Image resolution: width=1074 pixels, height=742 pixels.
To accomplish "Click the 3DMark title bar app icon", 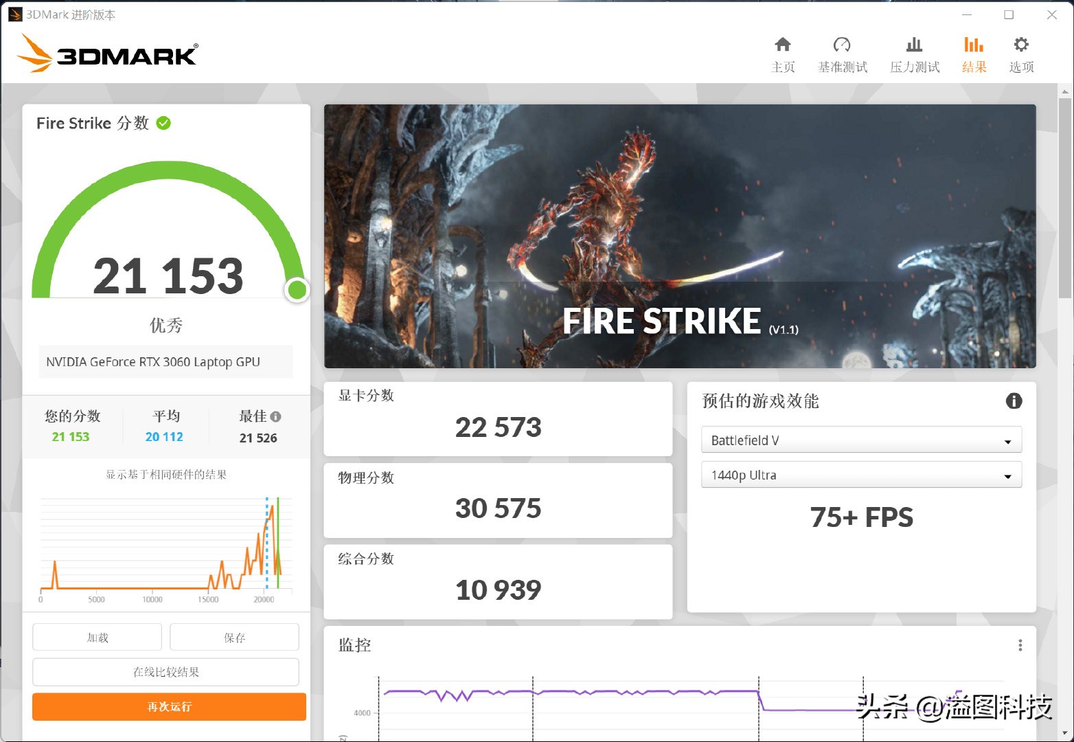I will [x=15, y=14].
